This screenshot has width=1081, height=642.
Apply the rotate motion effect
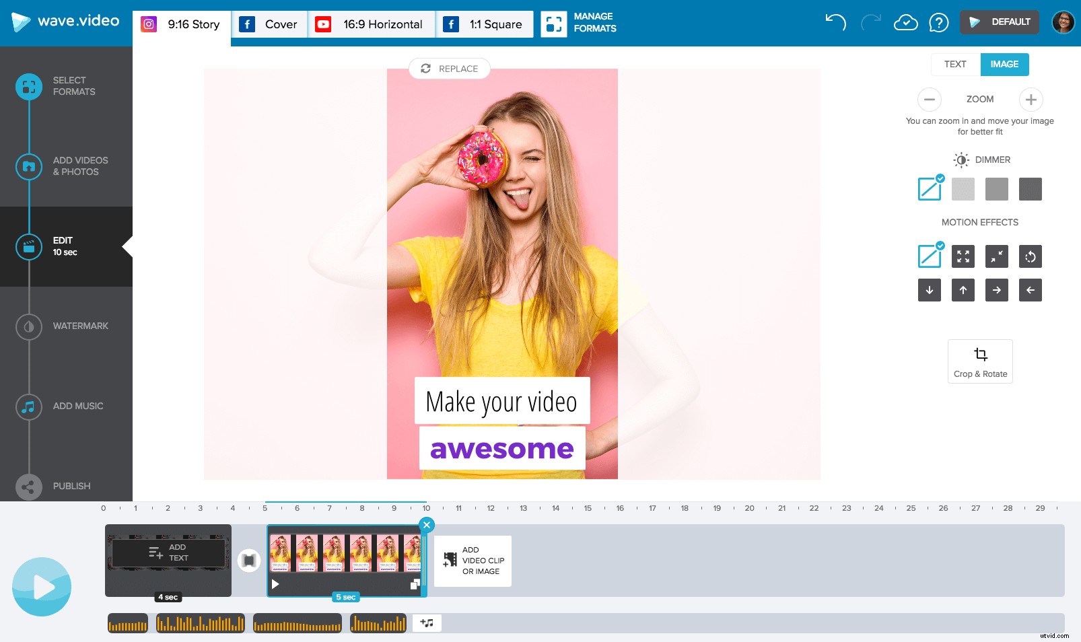coord(1031,256)
